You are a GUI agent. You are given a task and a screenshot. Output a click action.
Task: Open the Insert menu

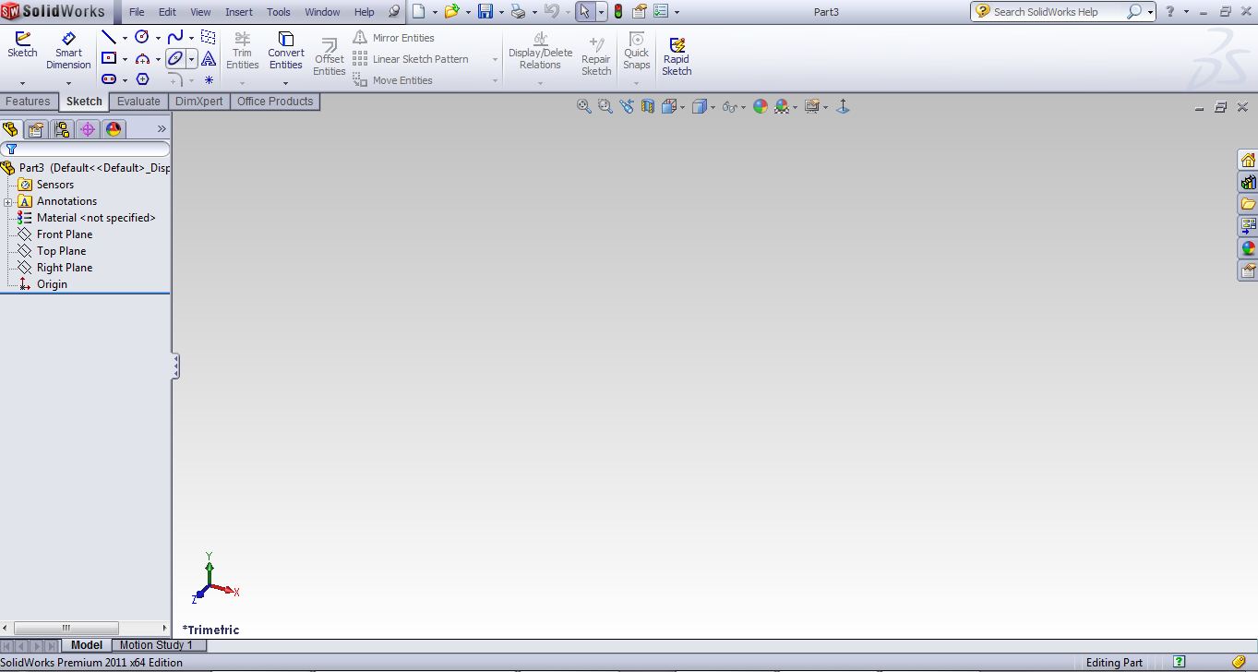pos(239,12)
